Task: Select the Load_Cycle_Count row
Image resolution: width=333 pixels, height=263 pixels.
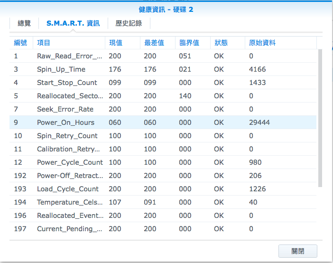Action: tap(163, 189)
